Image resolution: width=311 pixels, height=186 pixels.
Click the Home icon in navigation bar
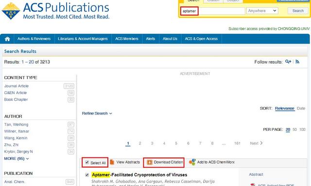7,39
